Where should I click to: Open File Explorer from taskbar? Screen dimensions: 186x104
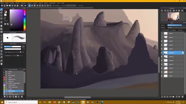(x=50, y=102)
